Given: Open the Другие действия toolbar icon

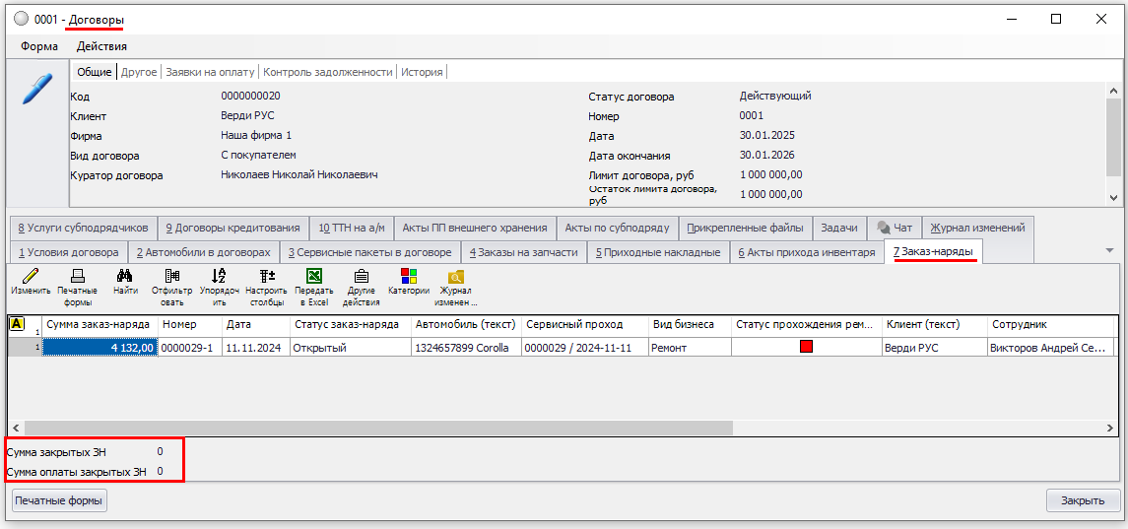Looking at the screenshot, I should [362, 277].
